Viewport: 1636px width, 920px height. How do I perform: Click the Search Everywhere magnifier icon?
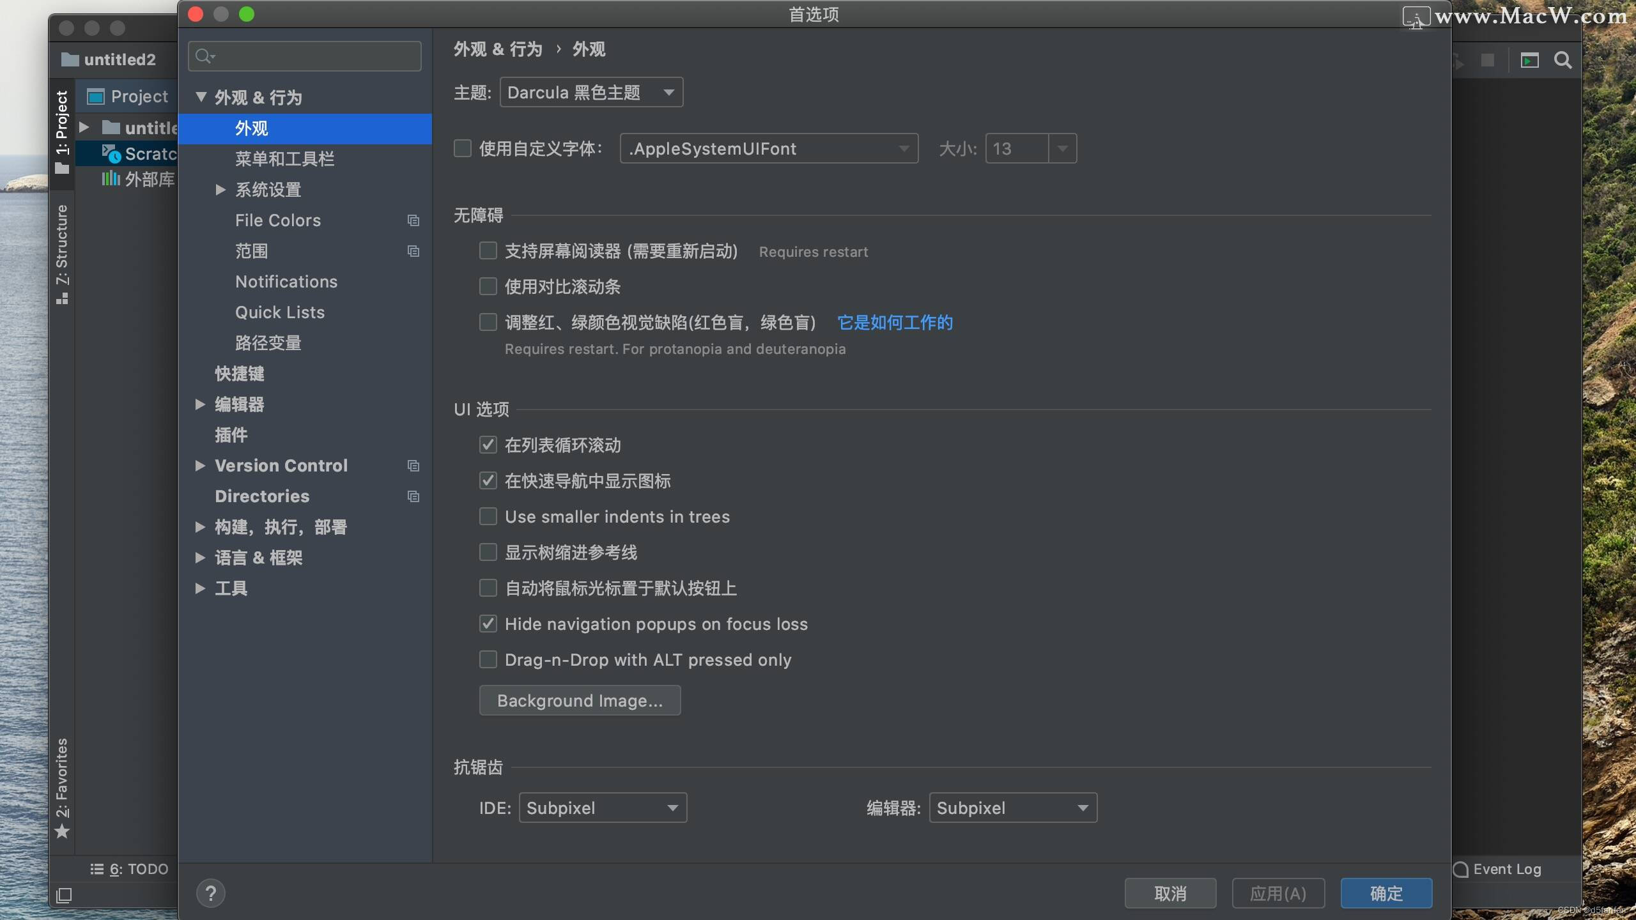pyautogui.click(x=1563, y=60)
